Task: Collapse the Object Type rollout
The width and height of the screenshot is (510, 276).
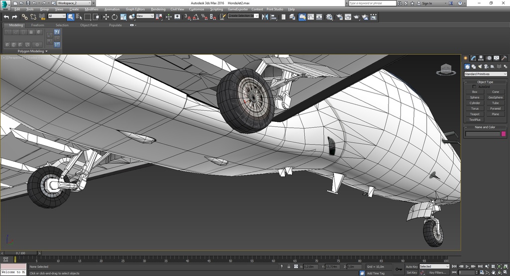Action: [x=485, y=82]
